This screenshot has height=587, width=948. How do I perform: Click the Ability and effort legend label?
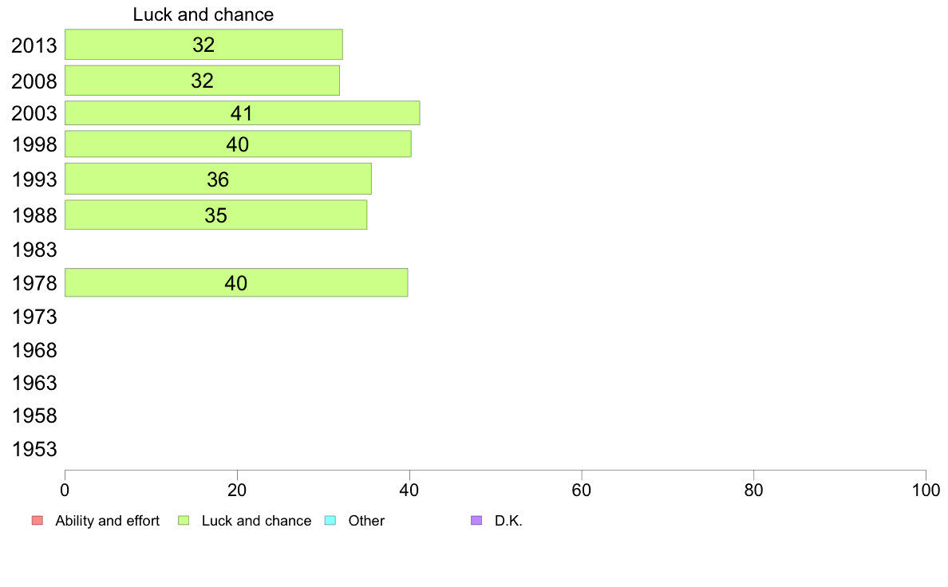point(108,521)
